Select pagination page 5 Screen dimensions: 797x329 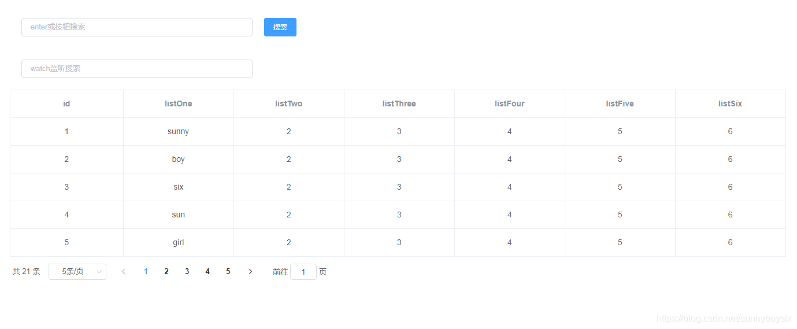228,272
